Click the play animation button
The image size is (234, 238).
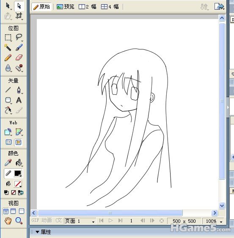pyautogui.click(x=111, y=220)
